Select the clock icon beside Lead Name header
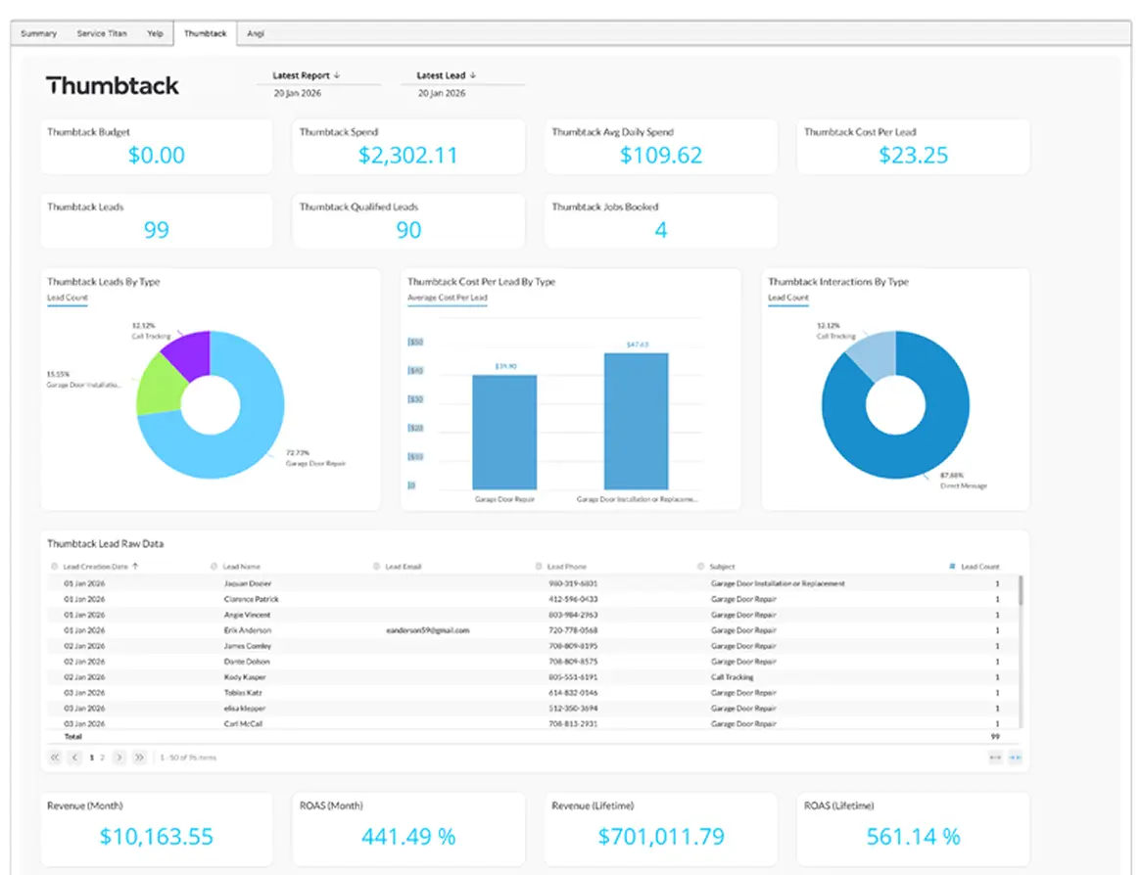This screenshot has height=875, width=1142. tap(214, 566)
